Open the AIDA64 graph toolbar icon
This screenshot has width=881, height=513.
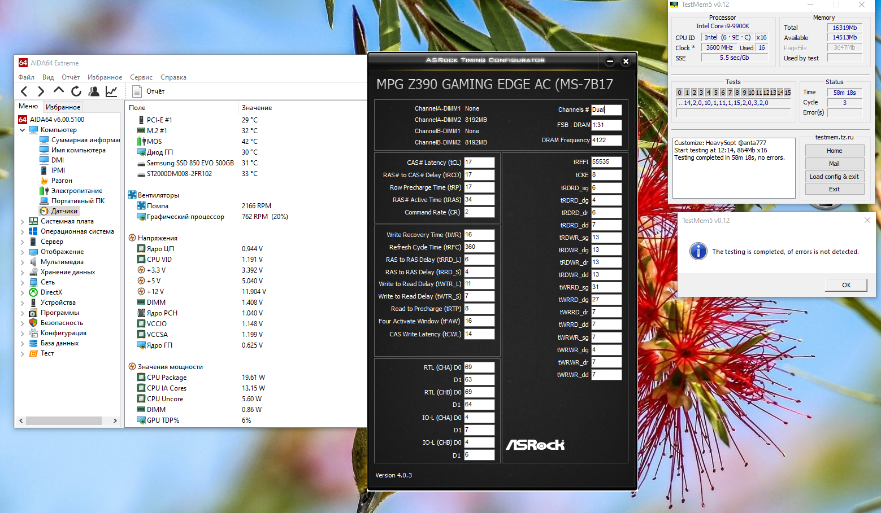point(111,91)
